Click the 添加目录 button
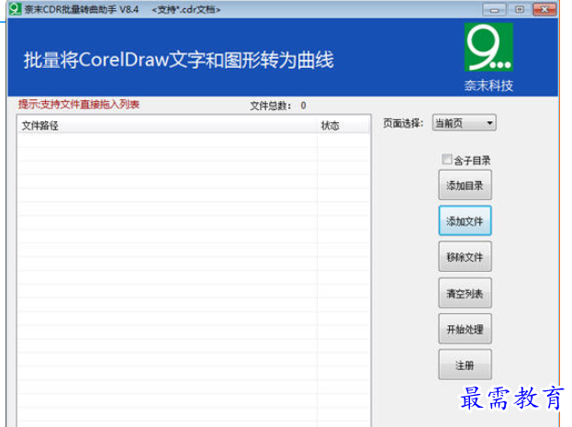 (465, 185)
